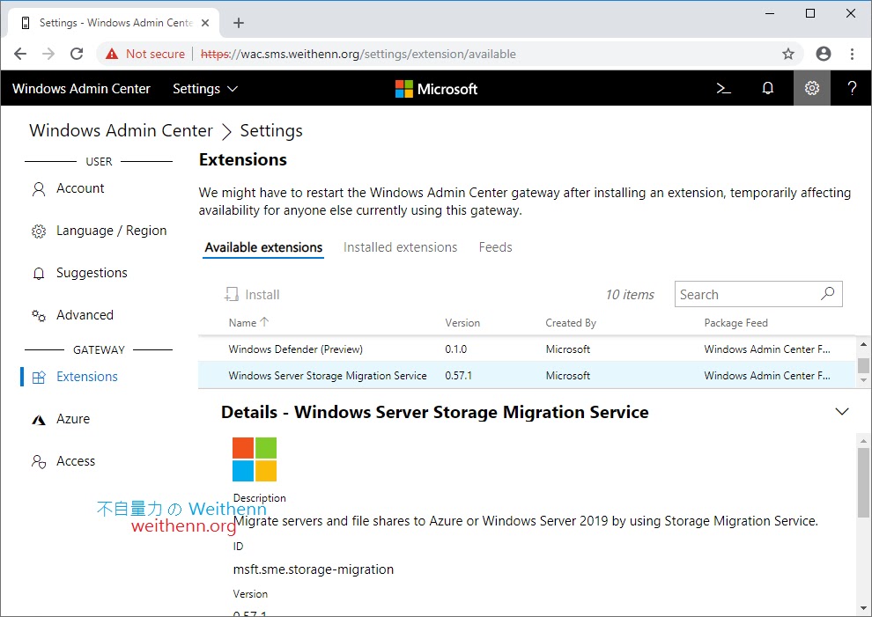Open the Azure settings section
This screenshot has height=617, width=872.
73,419
